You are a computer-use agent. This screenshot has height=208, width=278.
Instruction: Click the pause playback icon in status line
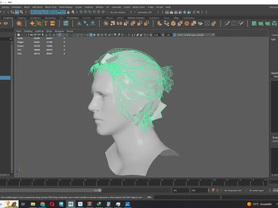198,12
